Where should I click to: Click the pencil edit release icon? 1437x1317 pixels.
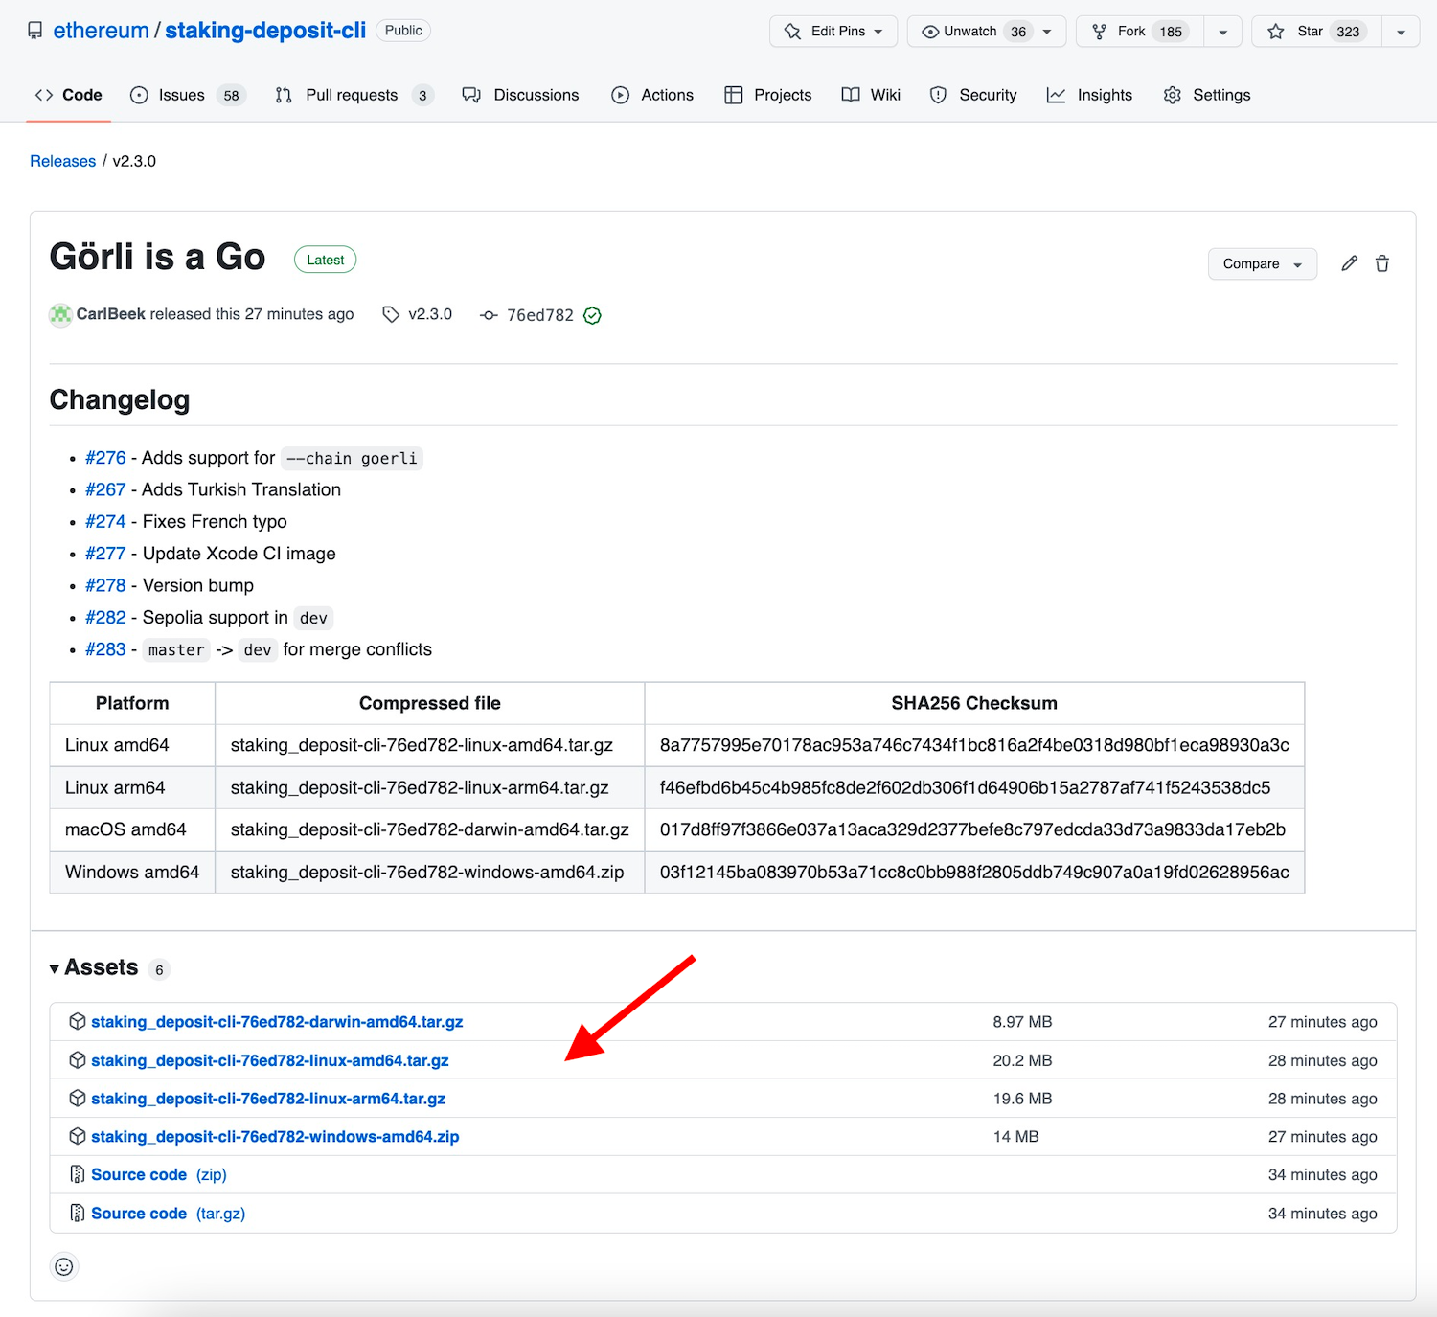[1349, 263]
